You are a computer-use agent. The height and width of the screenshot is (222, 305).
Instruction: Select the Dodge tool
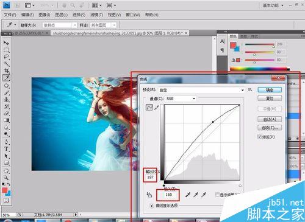tap(6, 134)
